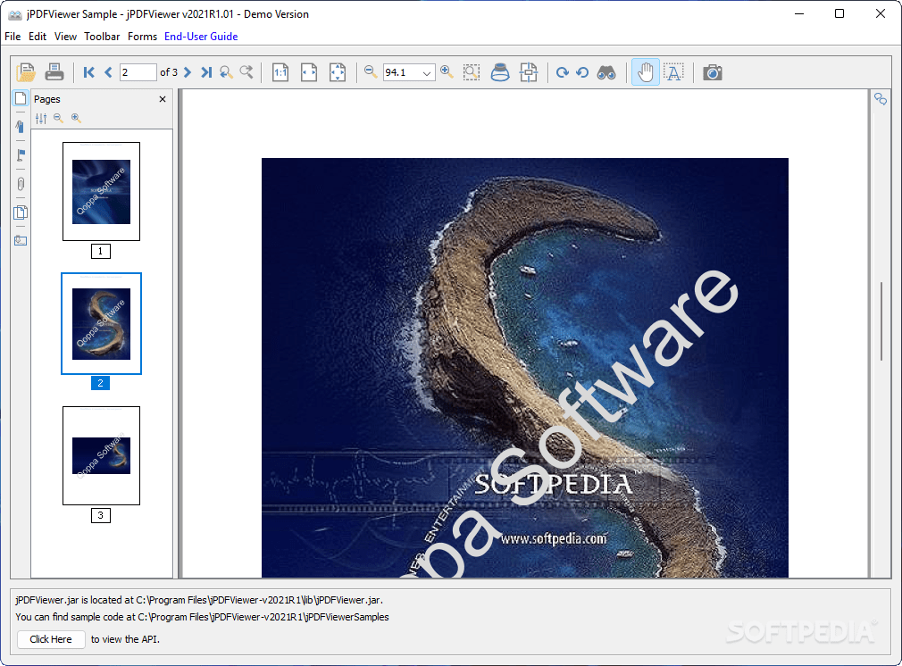
Task: Open the File menu
Action: (x=13, y=37)
